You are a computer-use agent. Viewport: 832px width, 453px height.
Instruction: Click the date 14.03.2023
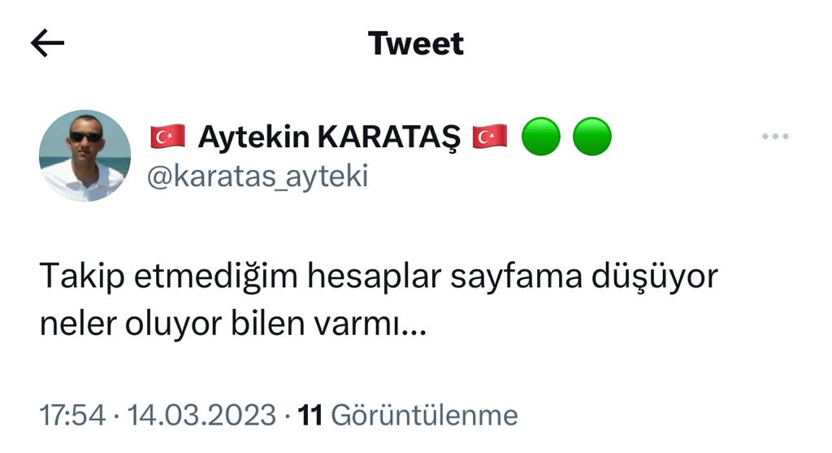point(201,416)
